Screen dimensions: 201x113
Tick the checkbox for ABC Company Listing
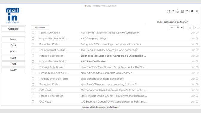[x=33, y=39]
